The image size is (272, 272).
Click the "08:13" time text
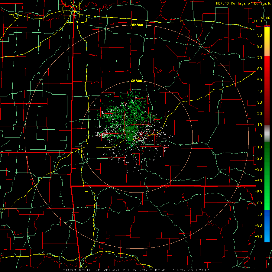pyautogui.click(x=202, y=270)
